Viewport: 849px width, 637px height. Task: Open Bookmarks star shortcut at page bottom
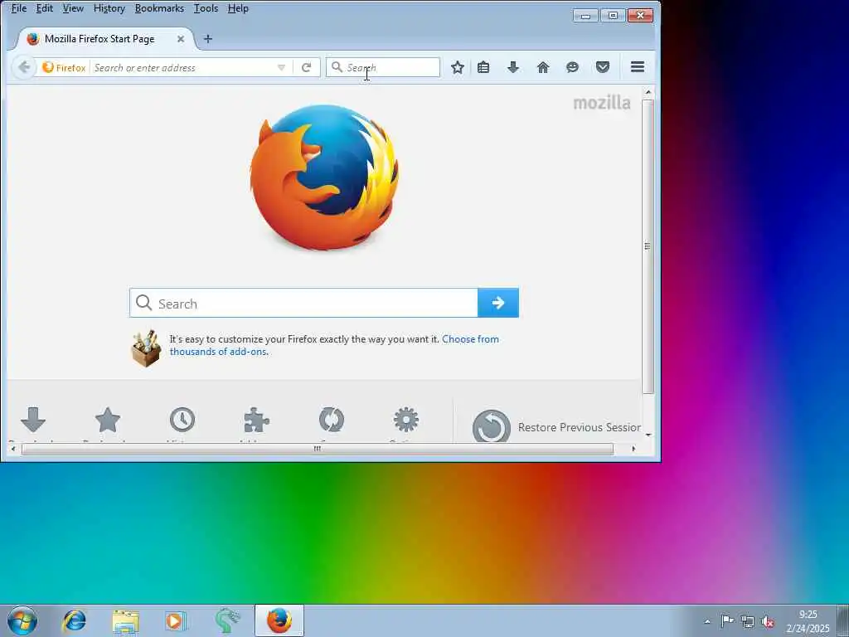click(x=107, y=420)
